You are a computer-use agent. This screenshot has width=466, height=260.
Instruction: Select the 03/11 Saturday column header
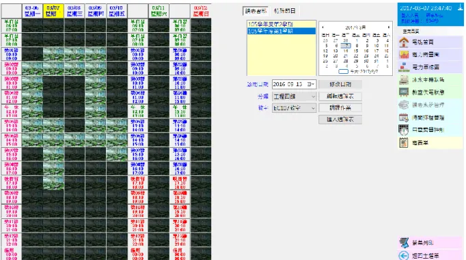[159, 11]
